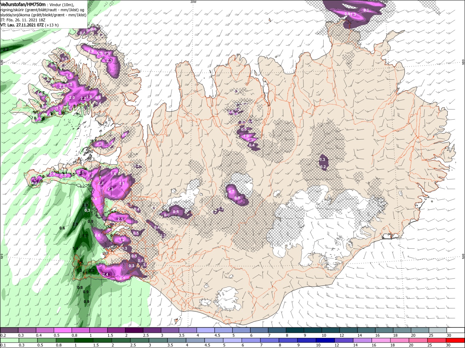Pick the bright red rain swatch labeled 30

456,340
